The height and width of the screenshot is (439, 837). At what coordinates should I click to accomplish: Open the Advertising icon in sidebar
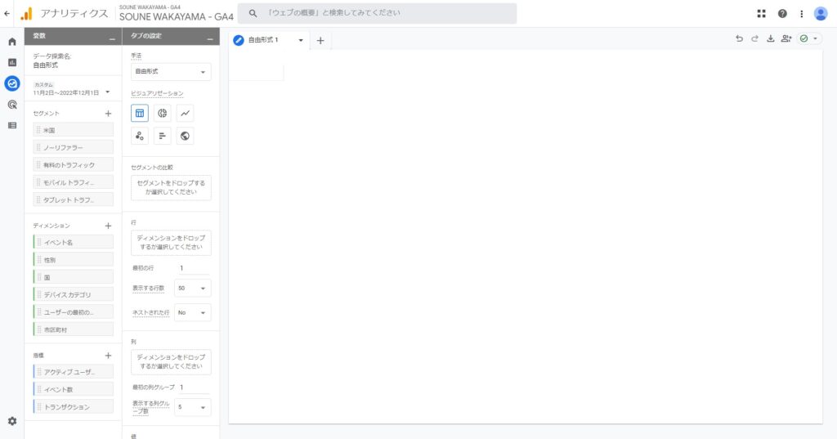[12, 105]
